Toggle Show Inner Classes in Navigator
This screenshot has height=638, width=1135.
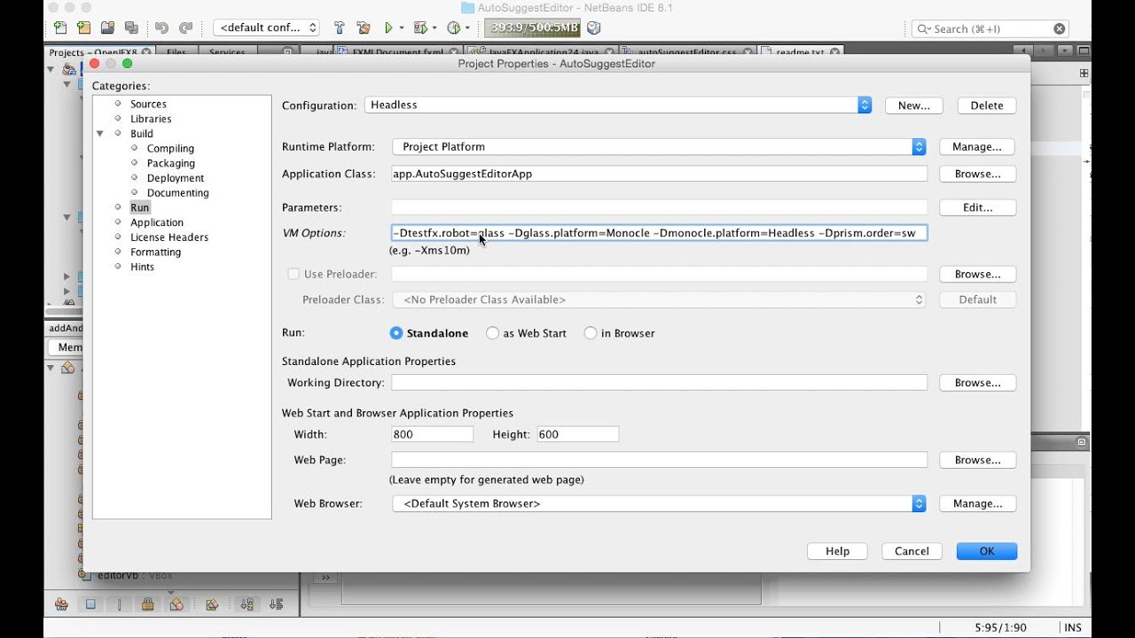(x=176, y=604)
